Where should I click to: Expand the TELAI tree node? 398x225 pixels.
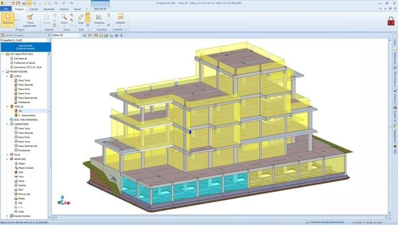[x=7, y=154]
